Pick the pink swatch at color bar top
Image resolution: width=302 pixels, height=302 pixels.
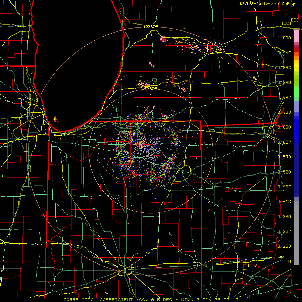pyautogui.click(x=296, y=36)
